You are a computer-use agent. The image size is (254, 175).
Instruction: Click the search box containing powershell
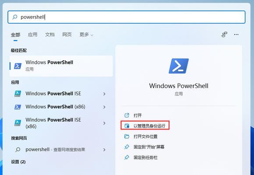[x=127, y=17]
